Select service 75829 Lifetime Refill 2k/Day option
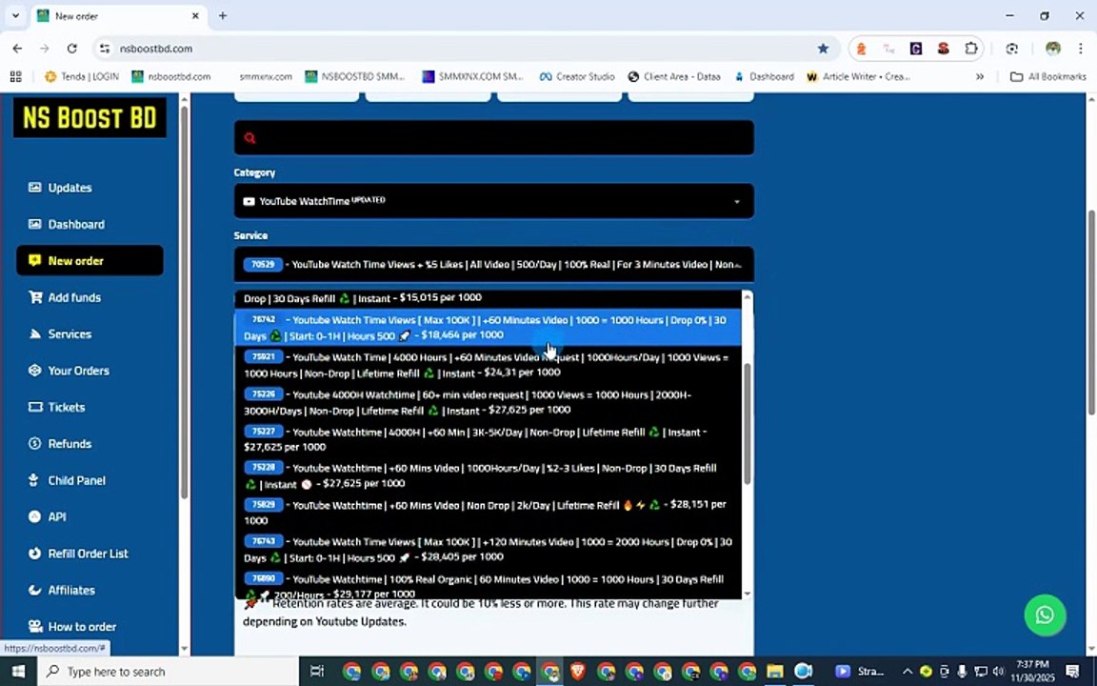 488,513
